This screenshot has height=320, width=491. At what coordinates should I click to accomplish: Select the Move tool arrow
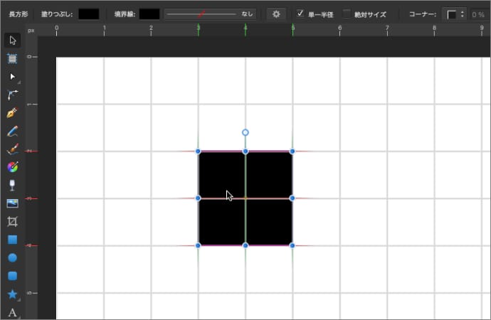[x=12, y=40]
